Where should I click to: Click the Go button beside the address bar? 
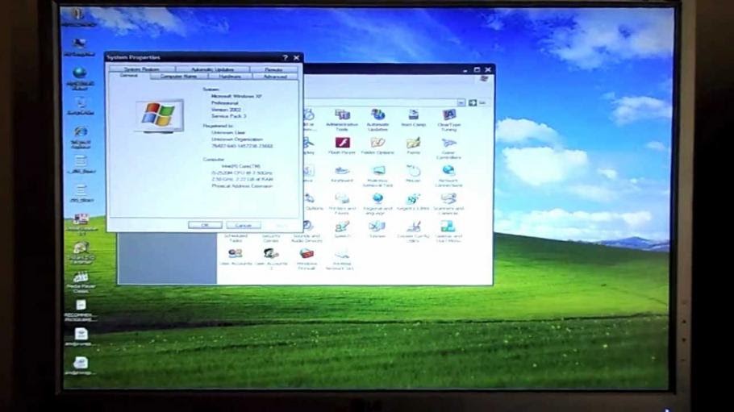click(x=477, y=102)
